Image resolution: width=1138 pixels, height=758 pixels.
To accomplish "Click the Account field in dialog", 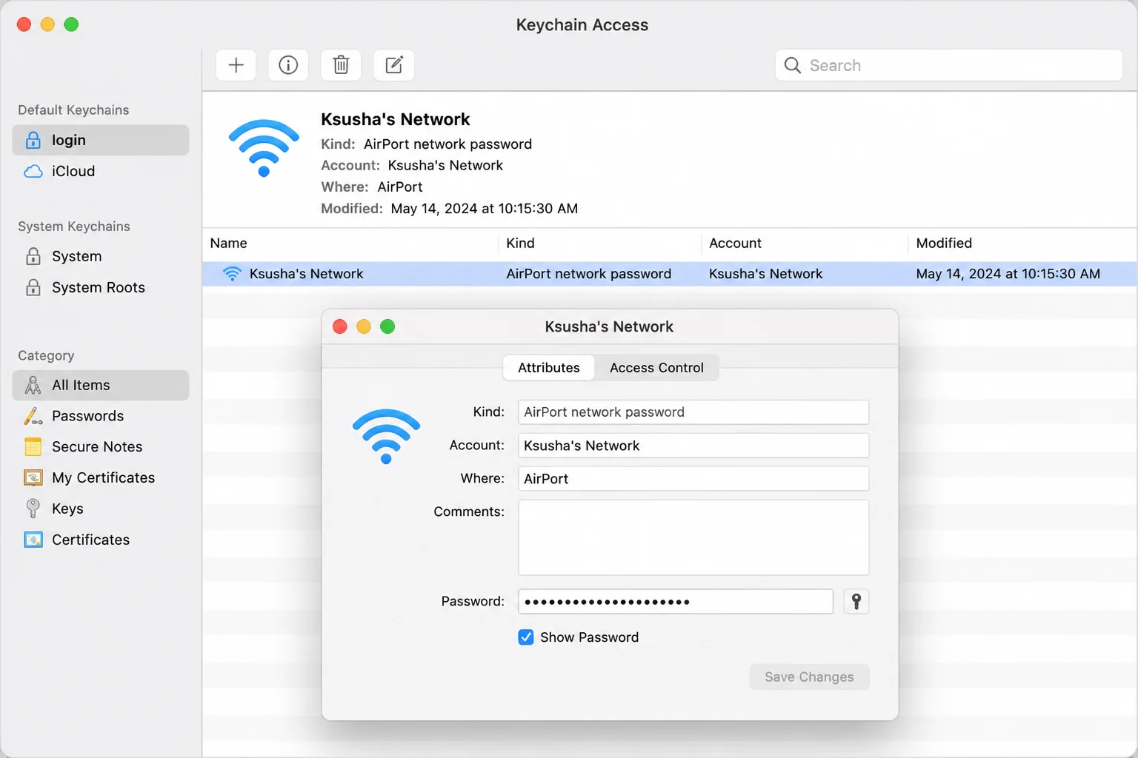I will pyautogui.click(x=693, y=446).
